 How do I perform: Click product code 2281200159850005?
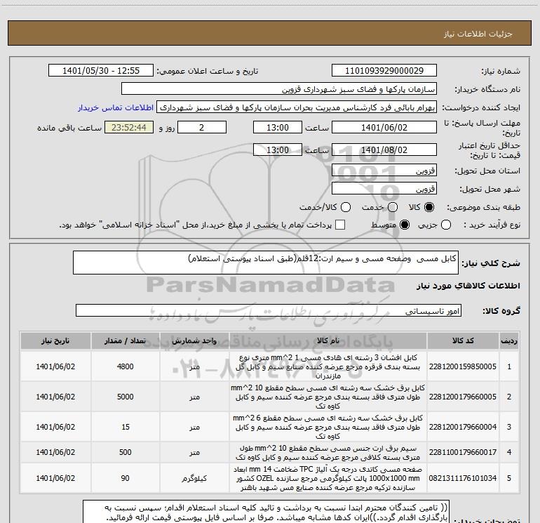[463, 366]
